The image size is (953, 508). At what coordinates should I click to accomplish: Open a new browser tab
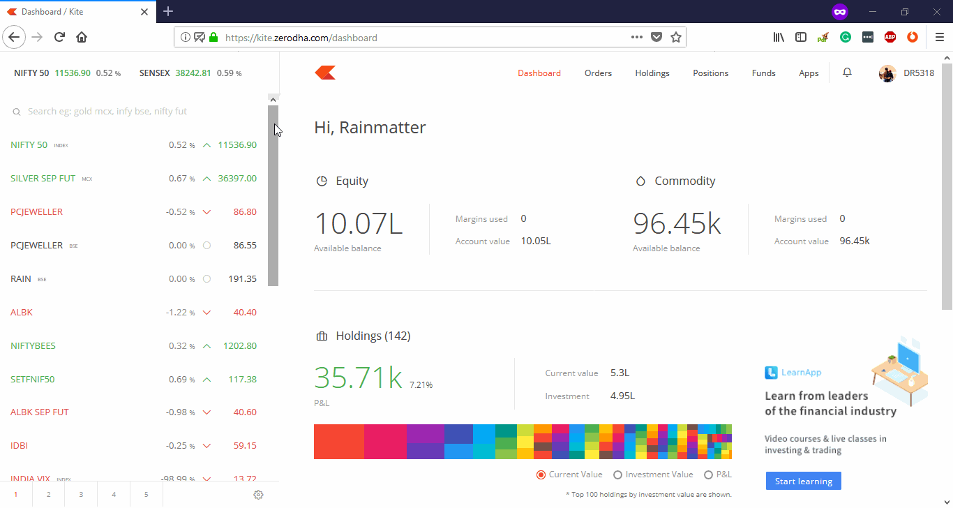(168, 11)
